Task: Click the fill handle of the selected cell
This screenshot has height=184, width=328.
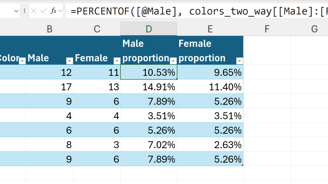Action: pos(177,79)
